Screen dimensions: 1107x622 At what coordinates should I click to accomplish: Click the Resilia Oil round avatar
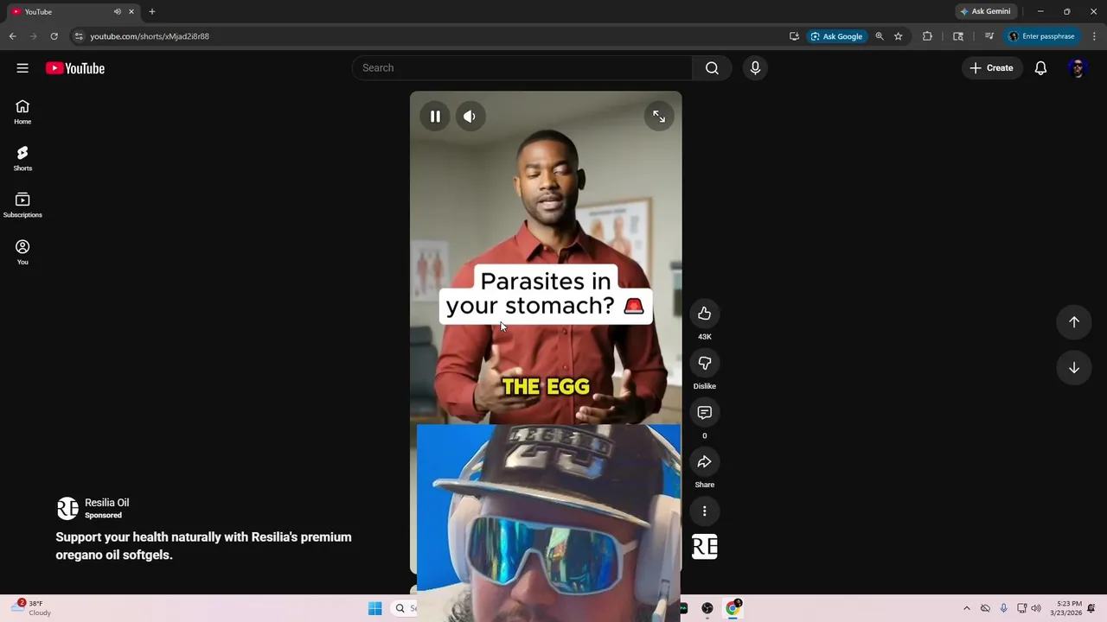(x=67, y=509)
